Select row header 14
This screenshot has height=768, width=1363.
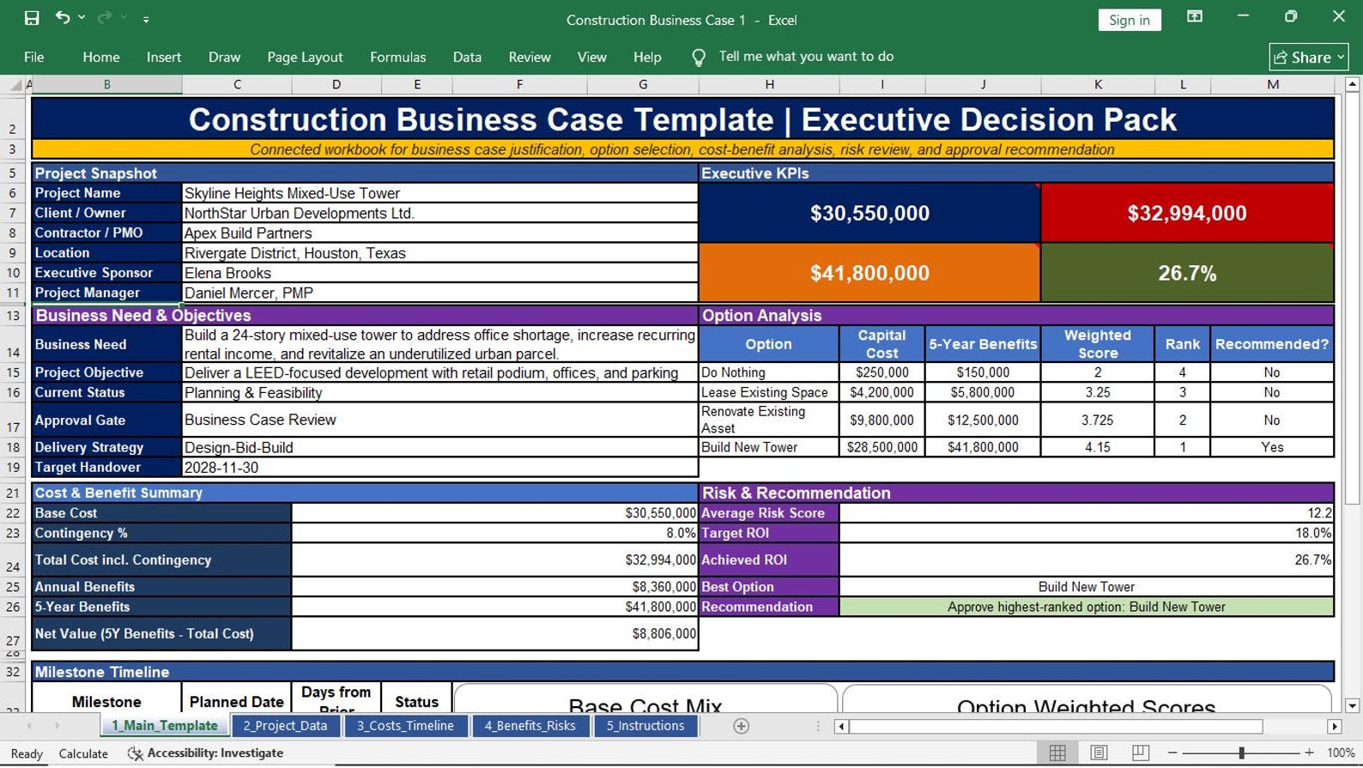(x=13, y=344)
